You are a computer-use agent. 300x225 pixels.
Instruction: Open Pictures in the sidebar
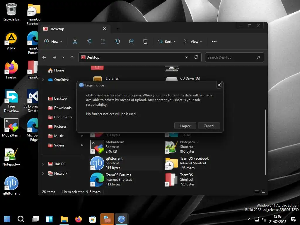[x=57, y=127]
